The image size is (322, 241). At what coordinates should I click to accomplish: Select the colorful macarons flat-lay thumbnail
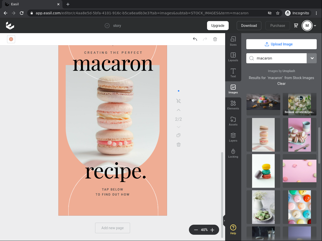(300, 207)
